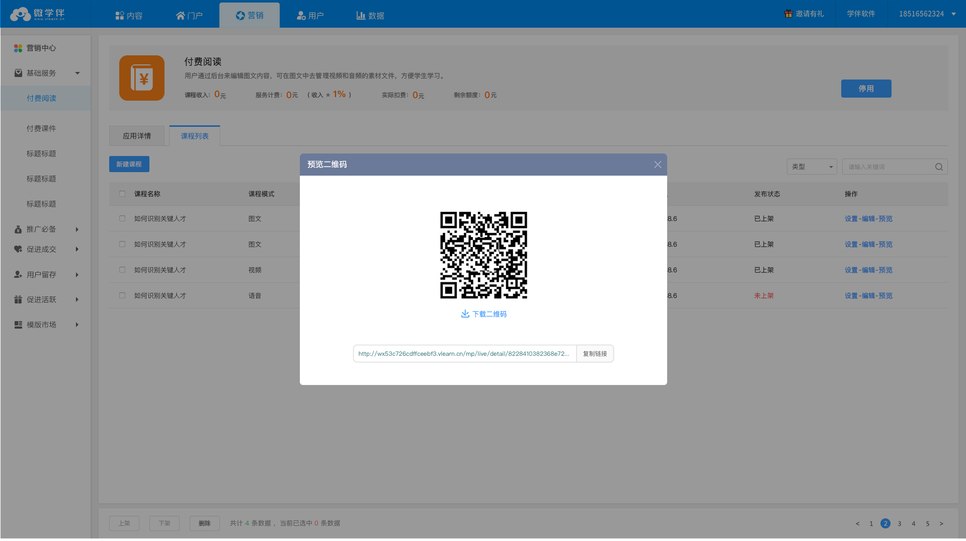
Task: Check the box for the 语音 course row
Action: click(x=122, y=295)
